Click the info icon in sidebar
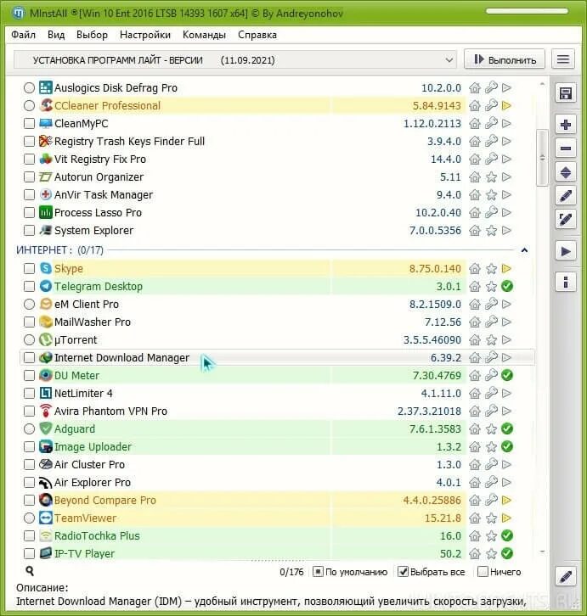 click(566, 282)
